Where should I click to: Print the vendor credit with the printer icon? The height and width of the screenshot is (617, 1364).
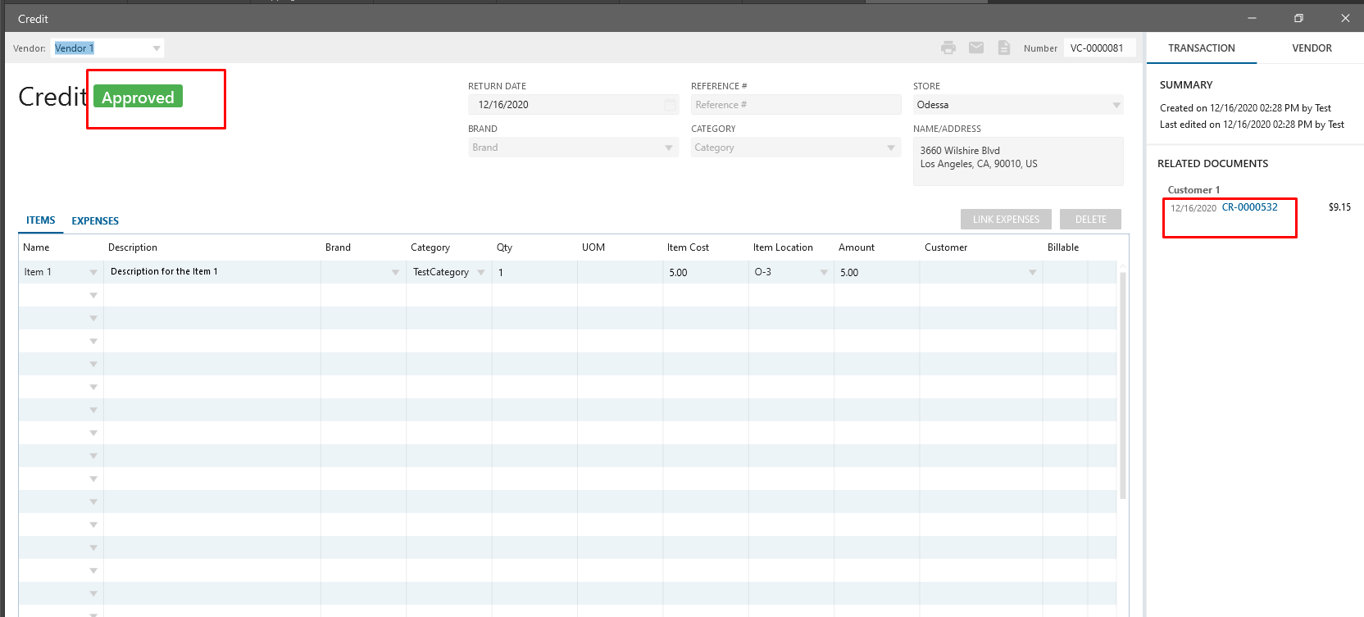[948, 48]
